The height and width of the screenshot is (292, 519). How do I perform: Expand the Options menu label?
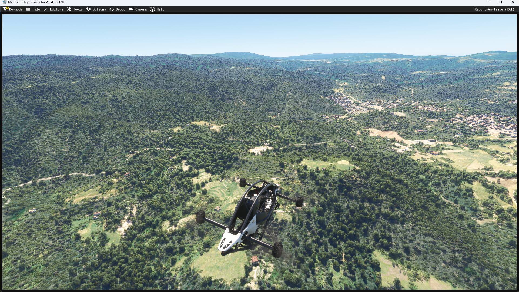99,9
